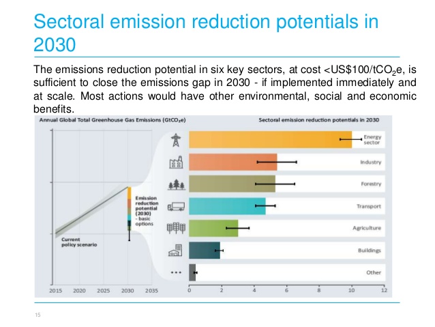Click the 2015 tick on the year axis

pos(57,291)
